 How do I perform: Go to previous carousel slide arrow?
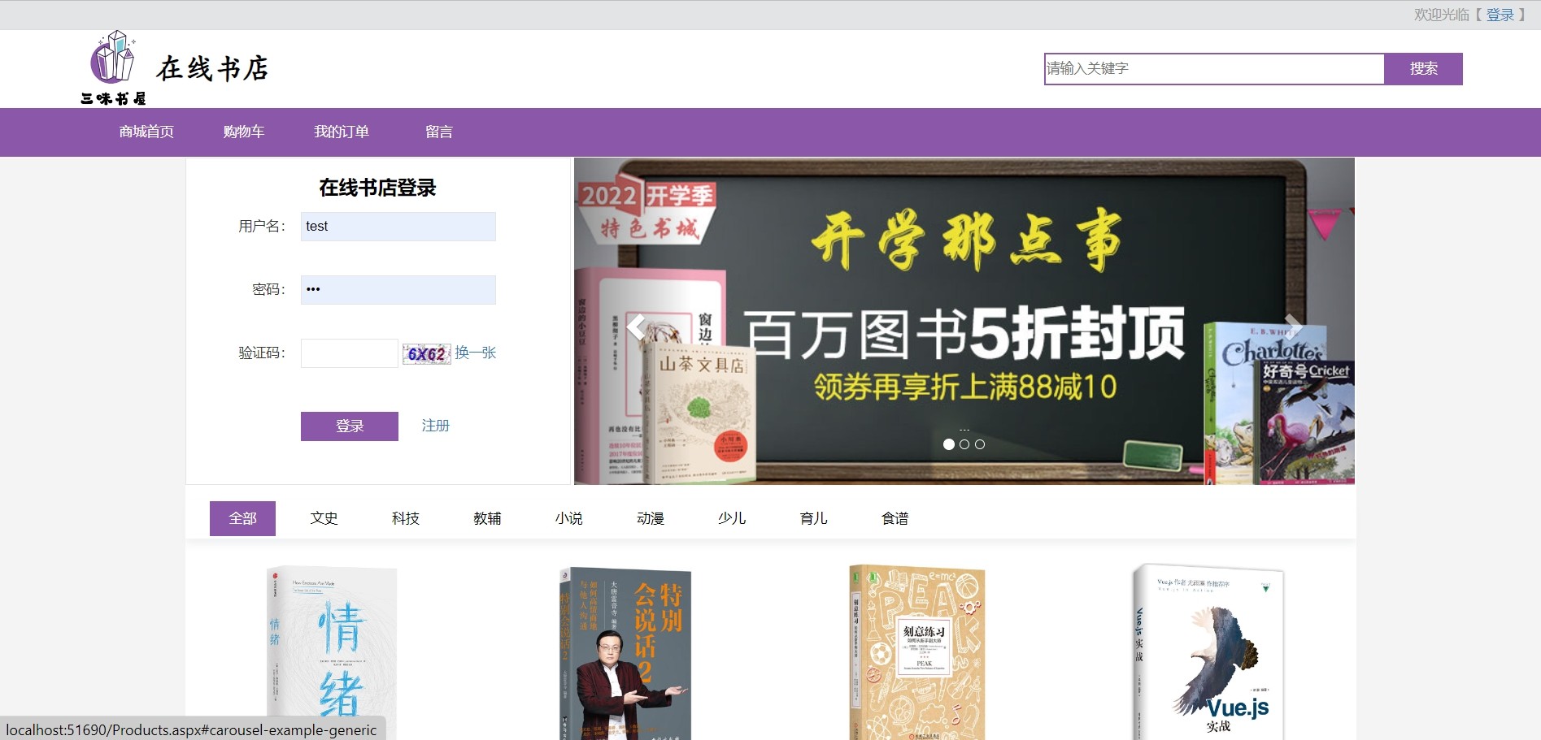(636, 327)
